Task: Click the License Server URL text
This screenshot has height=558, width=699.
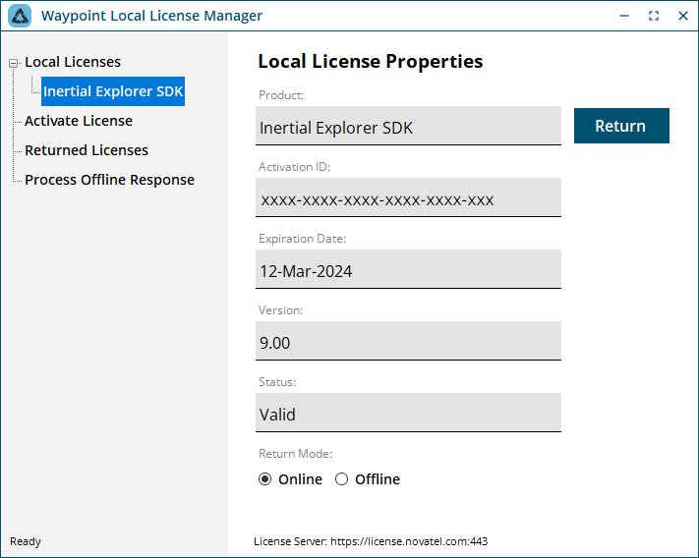Action: tap(371, 541)
